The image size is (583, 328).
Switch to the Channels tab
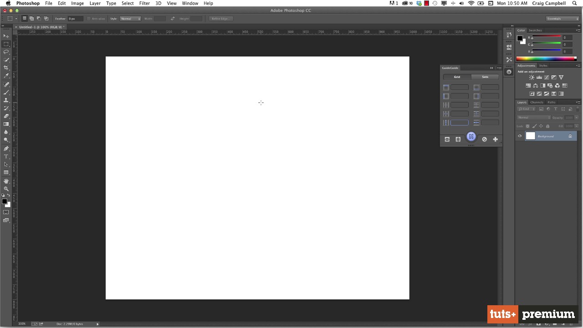(x=537, y=102)
